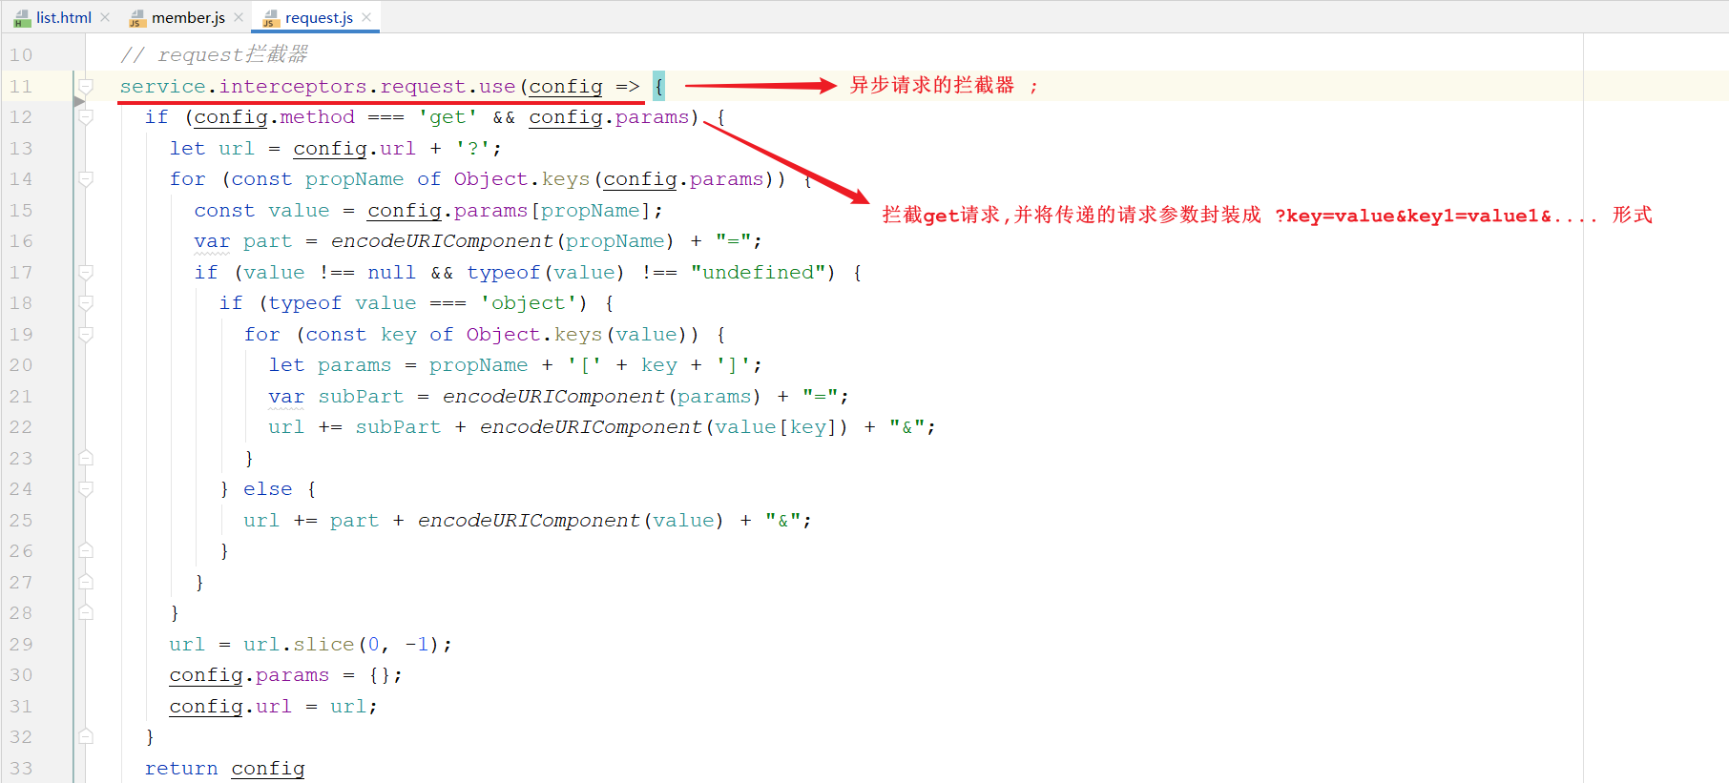Click line number 16 in the gutter
Viewport: 1729px width, 783px height.
21,241
